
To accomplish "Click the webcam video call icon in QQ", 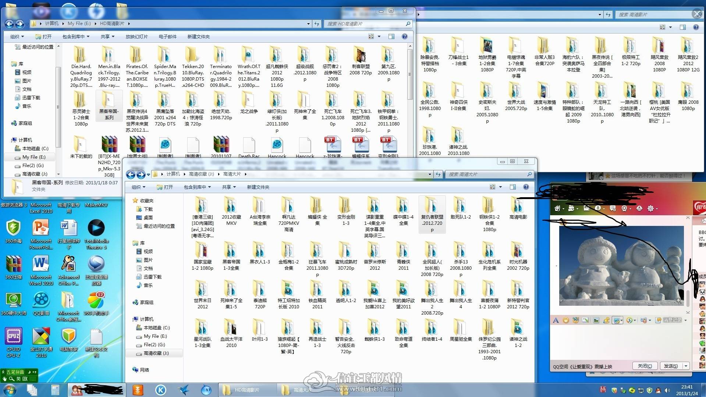I will [624, 208].
